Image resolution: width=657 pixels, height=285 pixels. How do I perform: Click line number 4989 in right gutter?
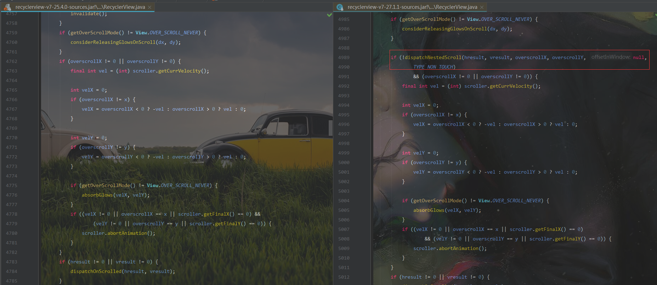tap(344, 57)
